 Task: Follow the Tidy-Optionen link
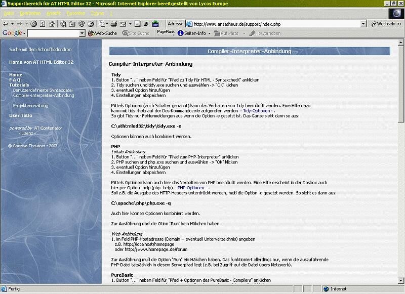[x=256, y=111]
